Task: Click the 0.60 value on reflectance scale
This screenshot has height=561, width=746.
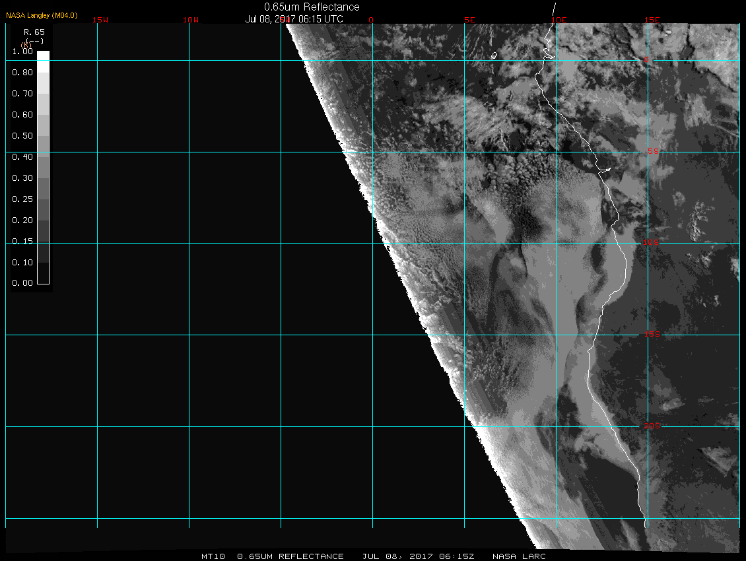Action: pyautogui.click(x=22, y=115)
